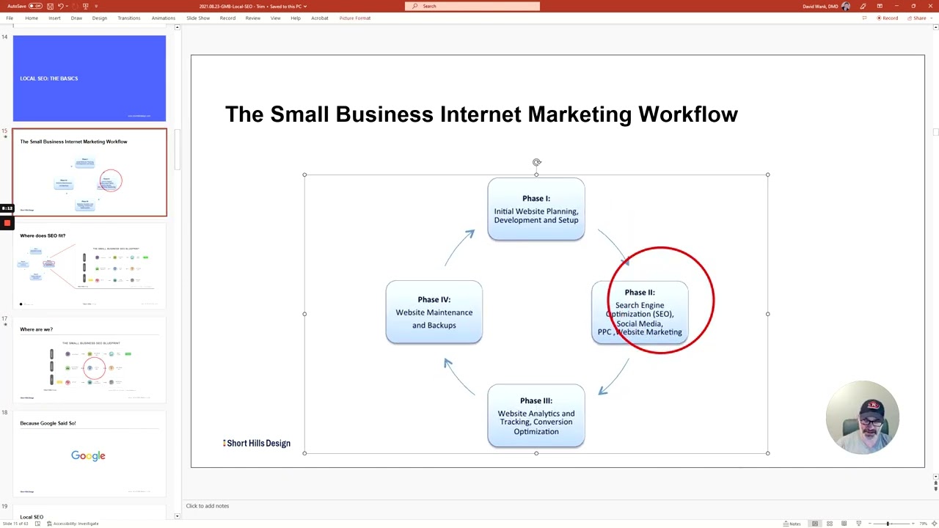Screen dimensions: 939x528
Task: Click thumbnail panel scroll down arrow
Action: 177,516
